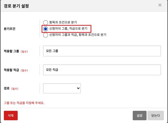This screenshot has width=168, height=123.
Task: Choose radio button 신청자의 그룹과 직급, 항목과 조건으로 분기
Action: click(46, 35)
